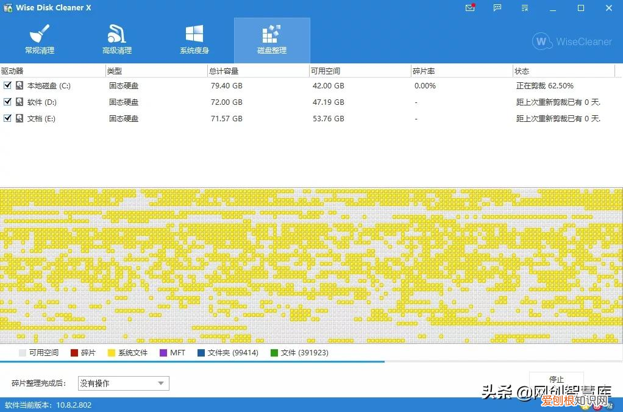Collapse options via the dropdown arrow
This screenshot has width=623, height=412.
(x=162, y=383)
